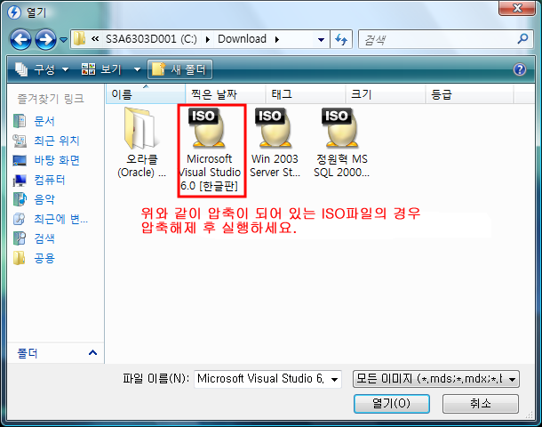Screen dimensions: 542x427
Task: Open the 검색 favorite link in sidebar
Action: [x=44, y=238]
